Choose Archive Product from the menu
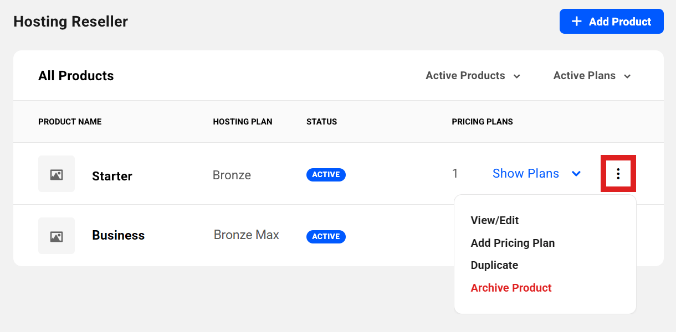 pyautogui.click(x=511, y=288)
